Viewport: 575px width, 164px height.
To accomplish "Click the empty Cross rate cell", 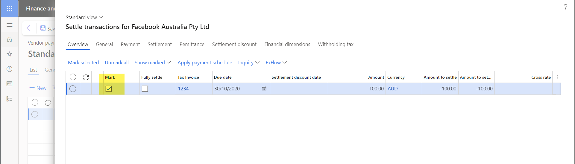I will [x=524, y=89].
